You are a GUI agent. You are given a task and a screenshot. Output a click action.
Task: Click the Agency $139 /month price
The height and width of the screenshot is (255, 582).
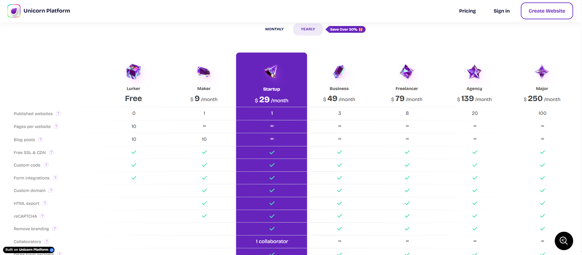(x=474, y=99)
